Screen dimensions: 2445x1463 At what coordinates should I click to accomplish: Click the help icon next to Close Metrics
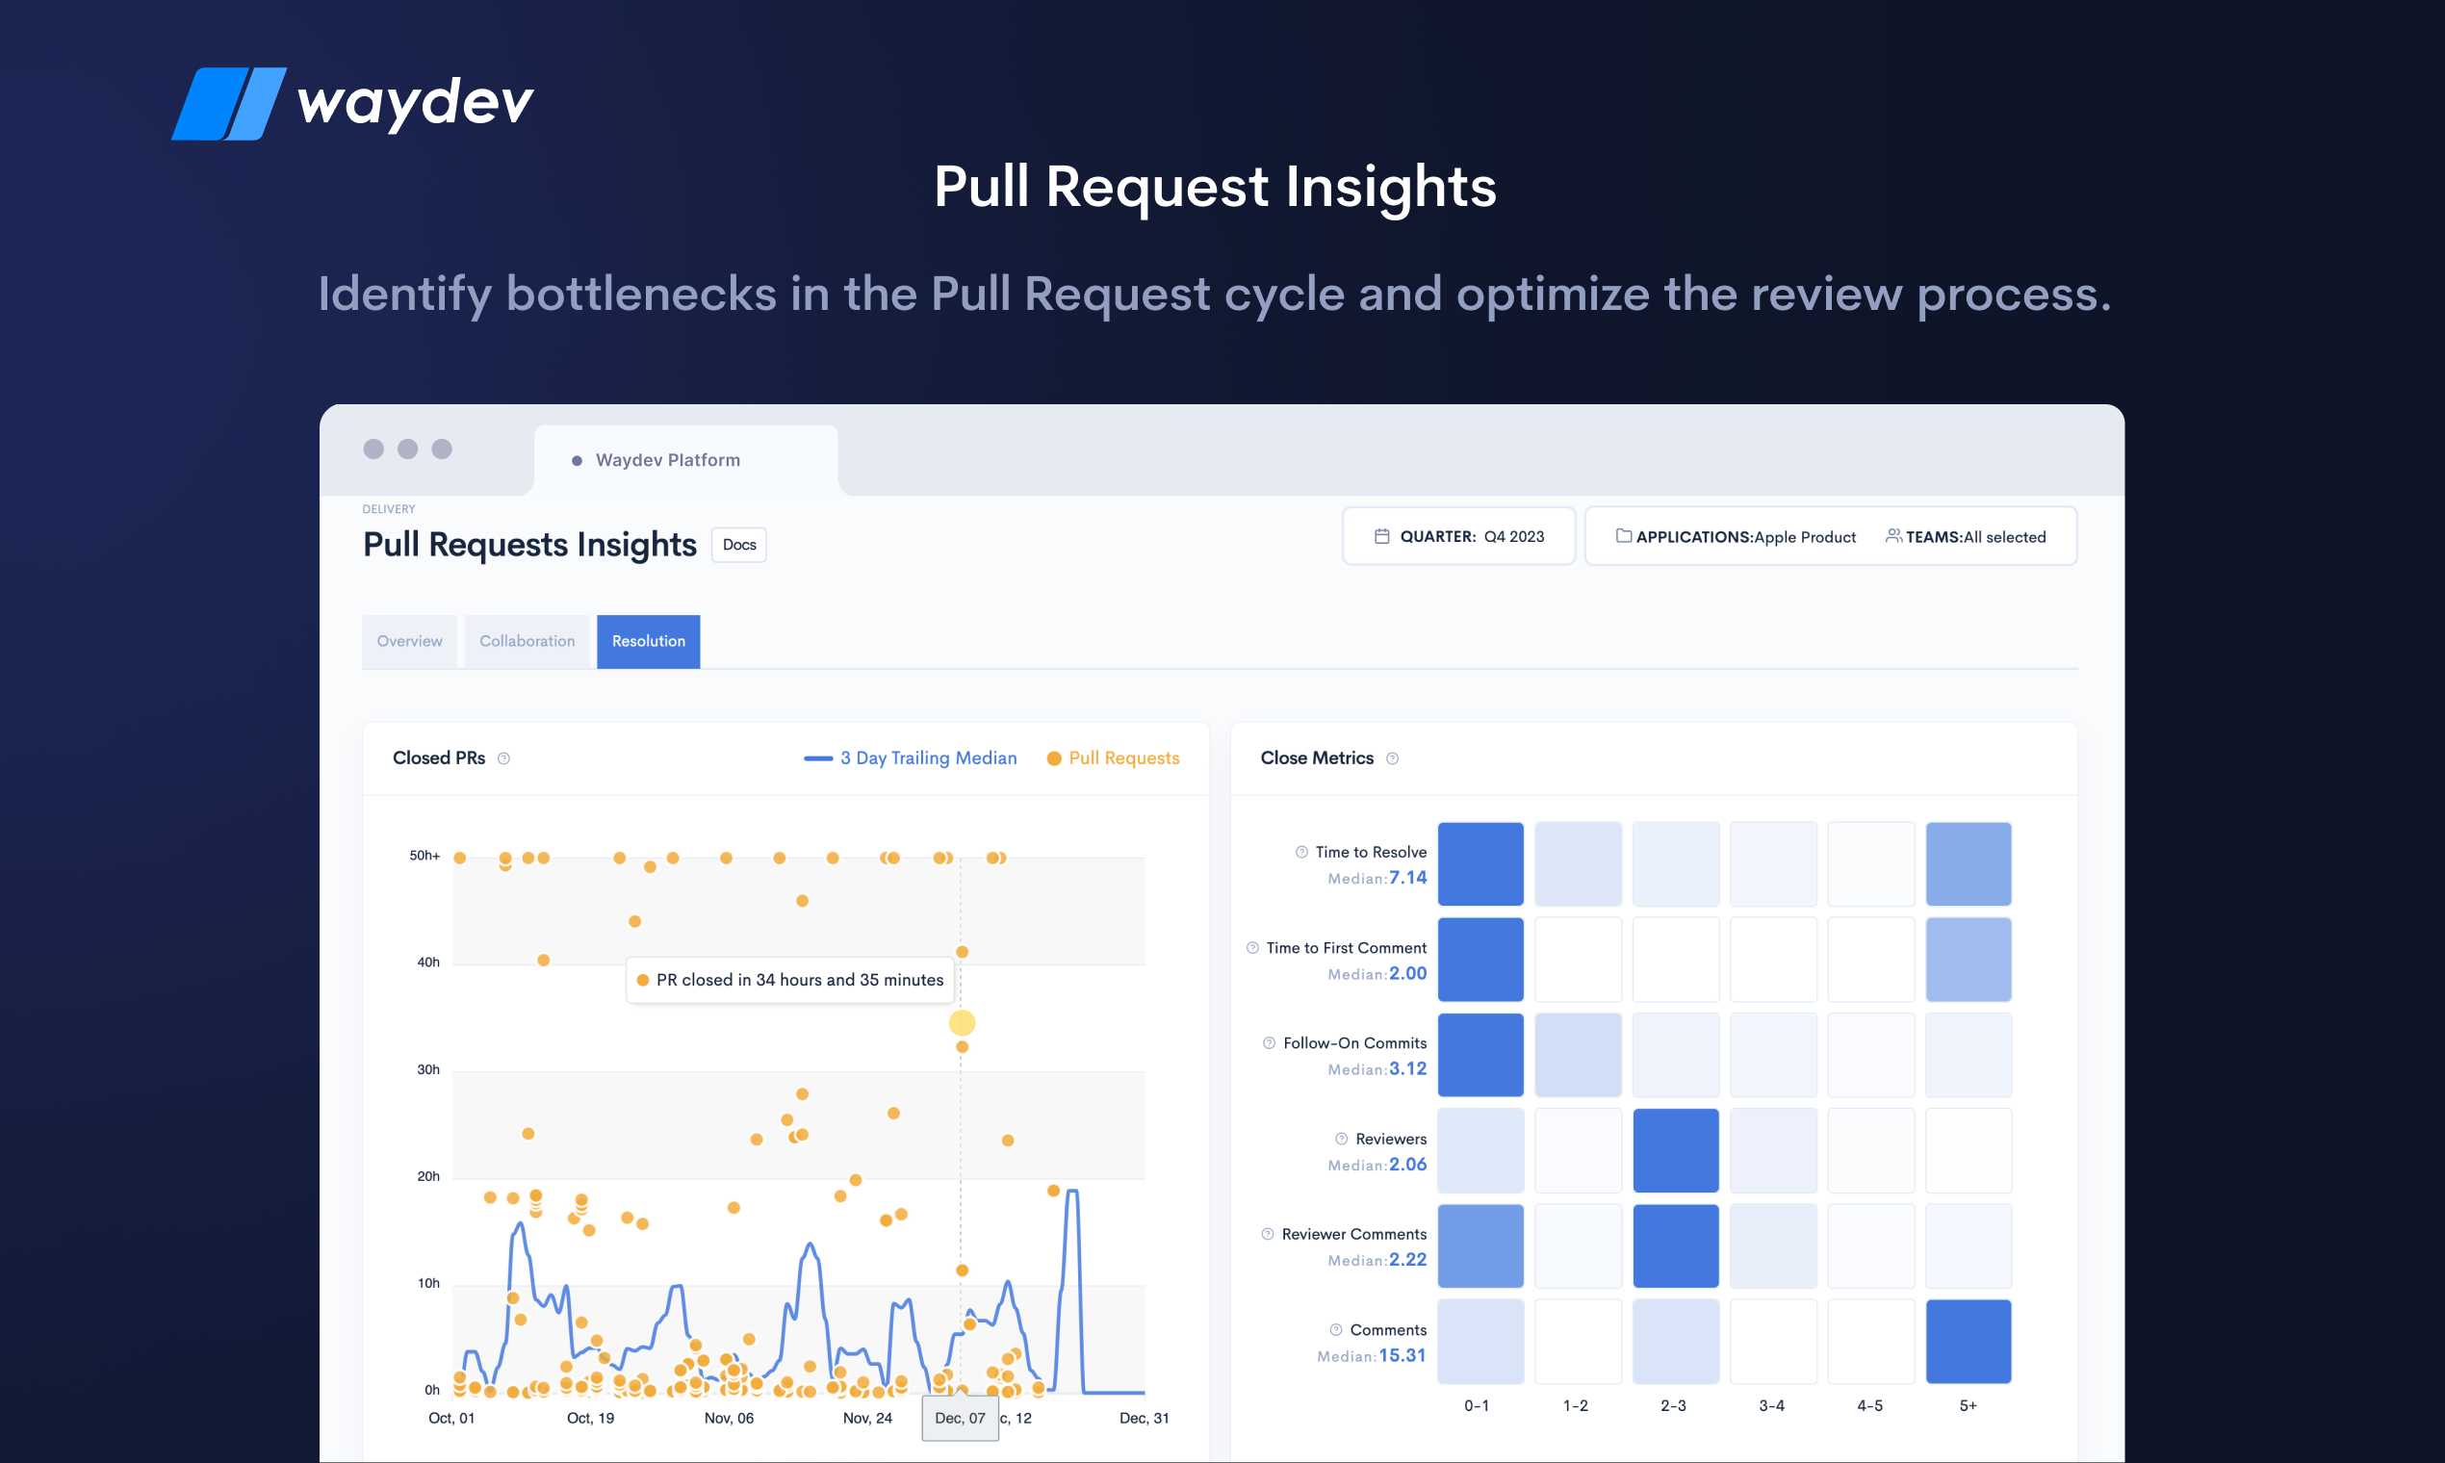[1392, 758]
